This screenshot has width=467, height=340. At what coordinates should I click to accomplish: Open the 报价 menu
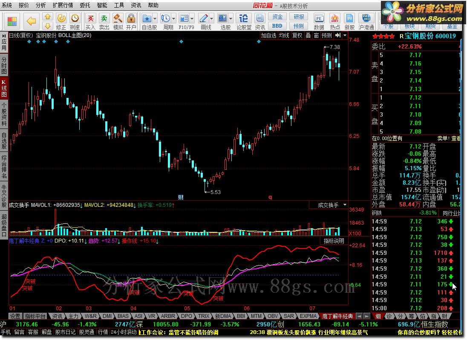point(24,5)
